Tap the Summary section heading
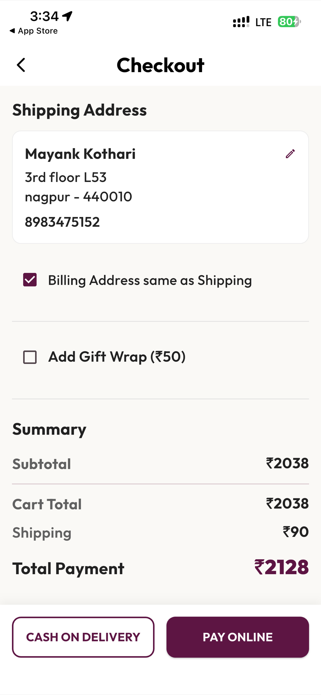 (x=49, y=429)
